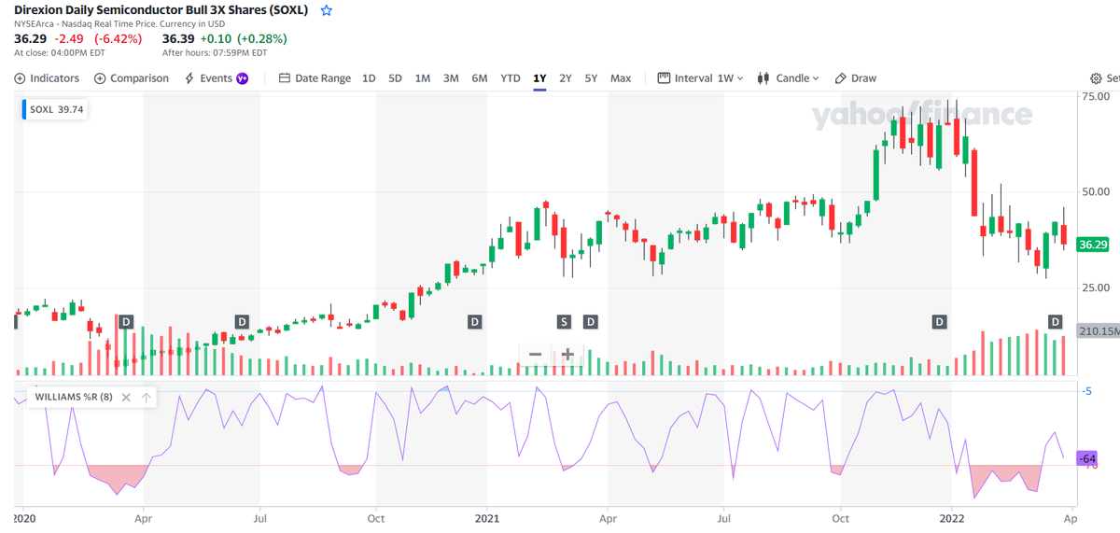Move Williams %R panel up
Viewport: 1120px width, 533px height.
tap(147, 397)
